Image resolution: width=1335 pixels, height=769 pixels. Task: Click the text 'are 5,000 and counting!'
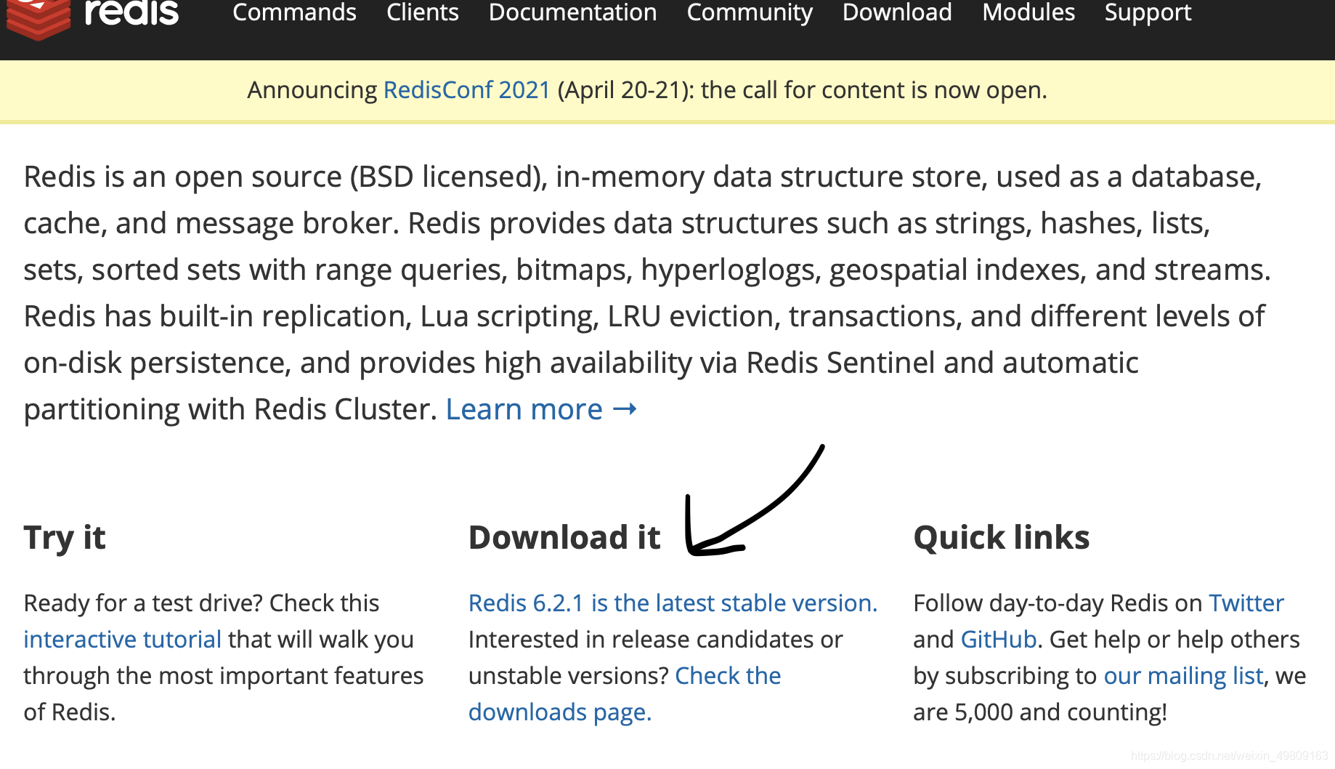pyautogui.click(x=1039, y=712)
